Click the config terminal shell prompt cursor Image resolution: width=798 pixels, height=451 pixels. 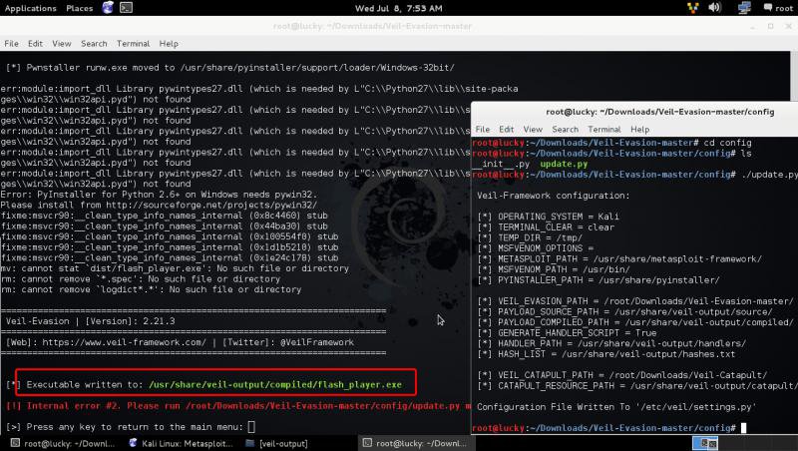743,428
